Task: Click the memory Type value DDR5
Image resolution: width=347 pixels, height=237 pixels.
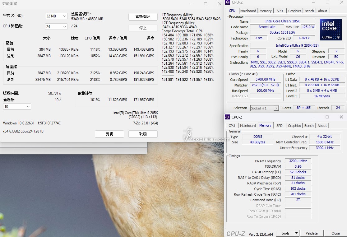Action: pyautogui.click(x=257, y=137)
